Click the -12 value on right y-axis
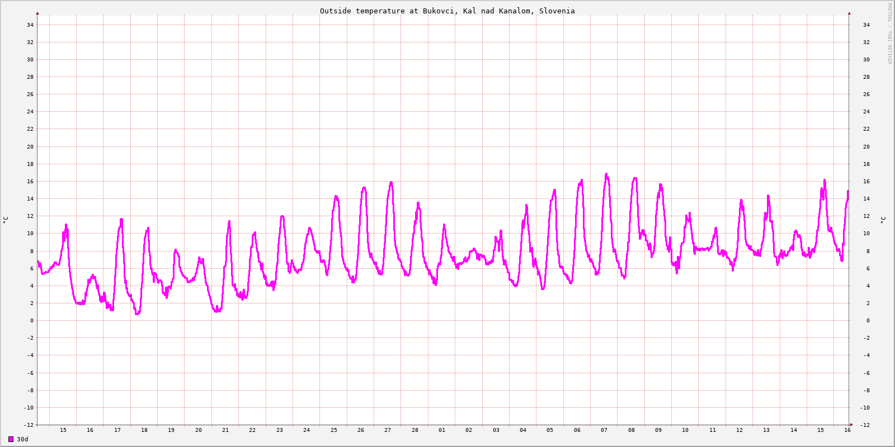 click(865, 425)
